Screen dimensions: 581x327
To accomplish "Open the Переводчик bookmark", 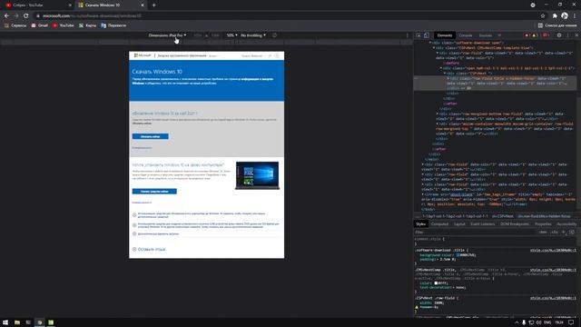I will pyautogui.click(x=113, y=25).
